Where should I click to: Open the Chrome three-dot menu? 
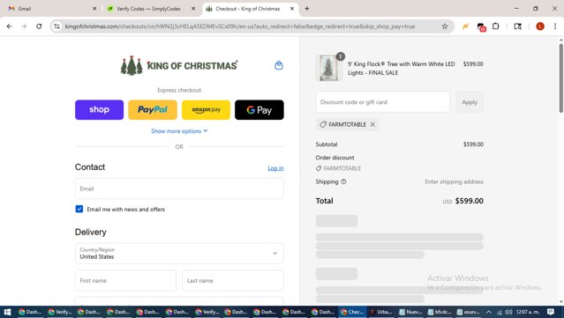coord(555,26)
